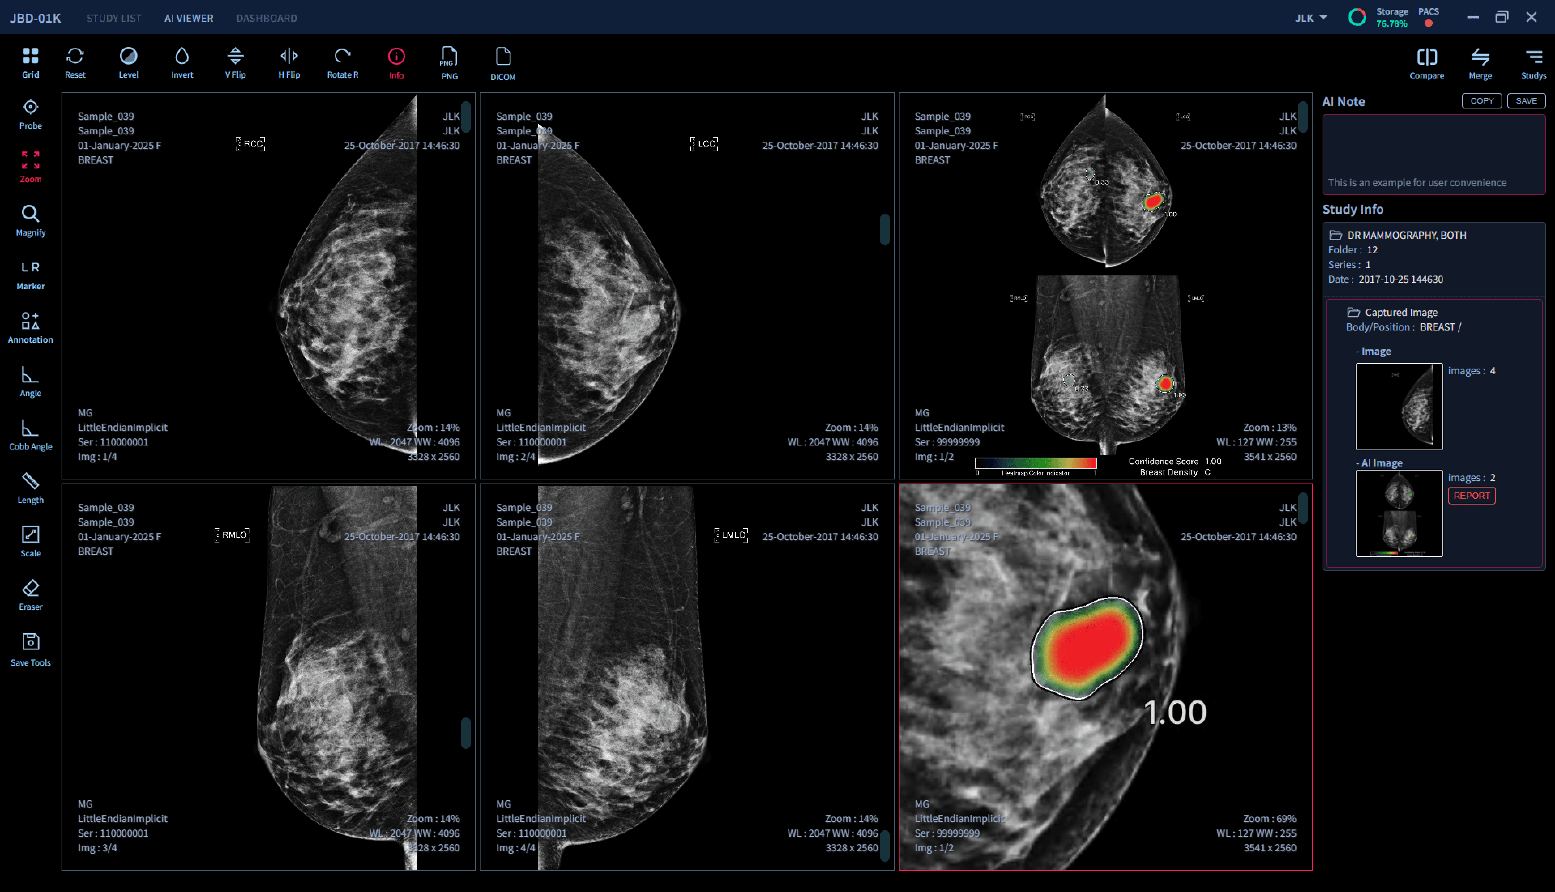The width and height of the screenshot is (1555, 892).
Task: Click the red REPORT button
Action: [x=1471, y=496]
